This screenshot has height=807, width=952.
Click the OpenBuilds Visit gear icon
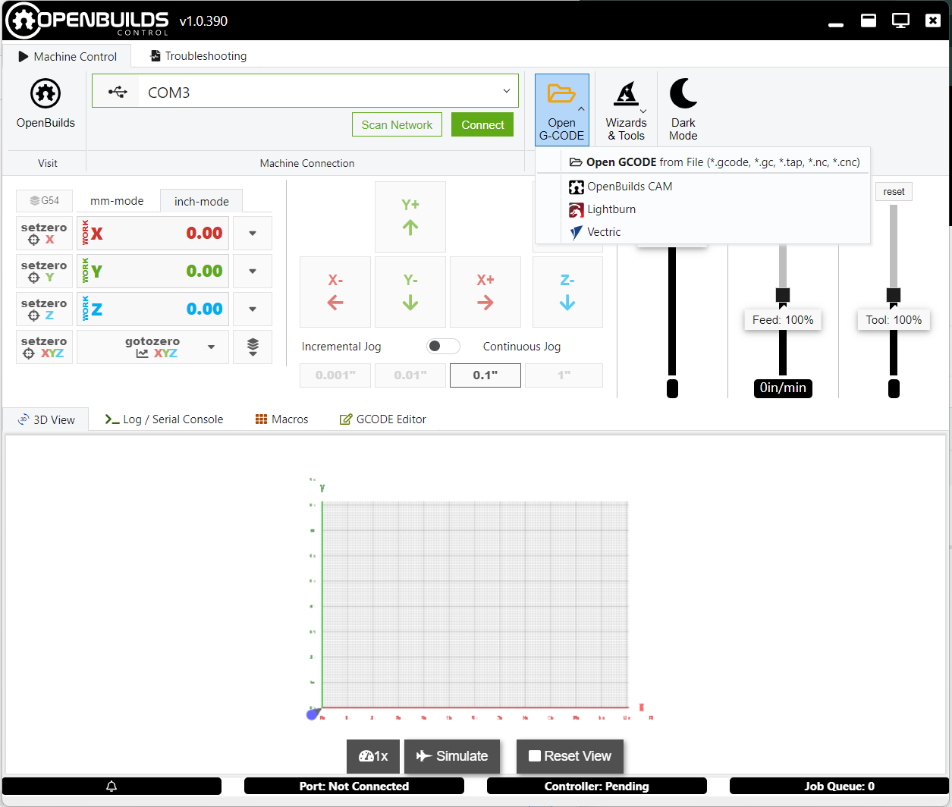[x=46, y=93]
